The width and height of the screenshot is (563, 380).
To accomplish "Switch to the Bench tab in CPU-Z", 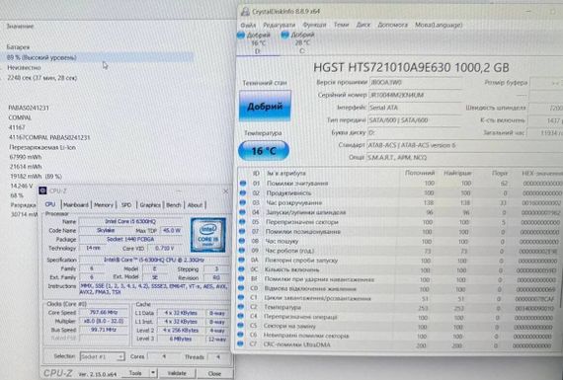I will pos(174,205).
